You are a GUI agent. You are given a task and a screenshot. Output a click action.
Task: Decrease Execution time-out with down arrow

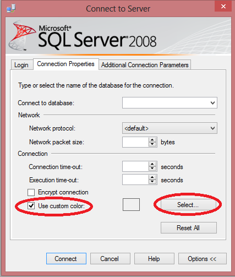click(152, 182)
